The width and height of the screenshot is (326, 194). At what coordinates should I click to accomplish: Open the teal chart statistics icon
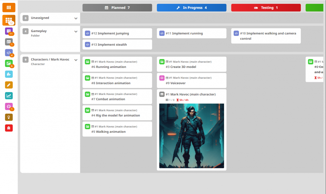[x=9, y=96]
